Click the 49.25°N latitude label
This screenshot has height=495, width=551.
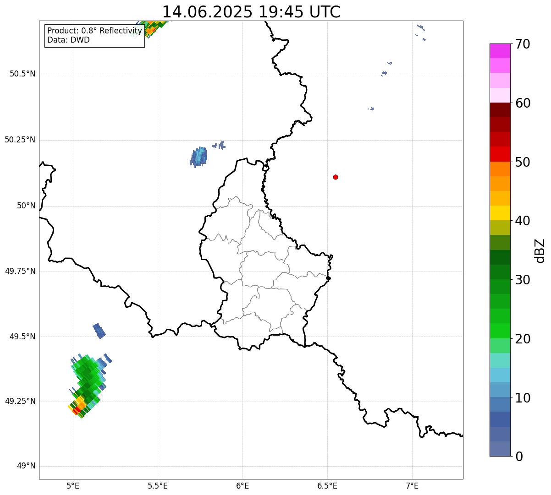20,401
